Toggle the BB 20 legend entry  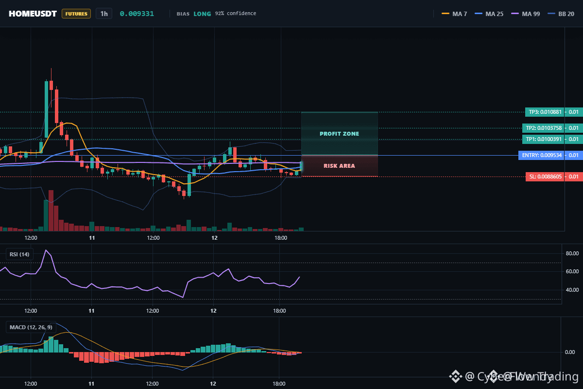561,14
